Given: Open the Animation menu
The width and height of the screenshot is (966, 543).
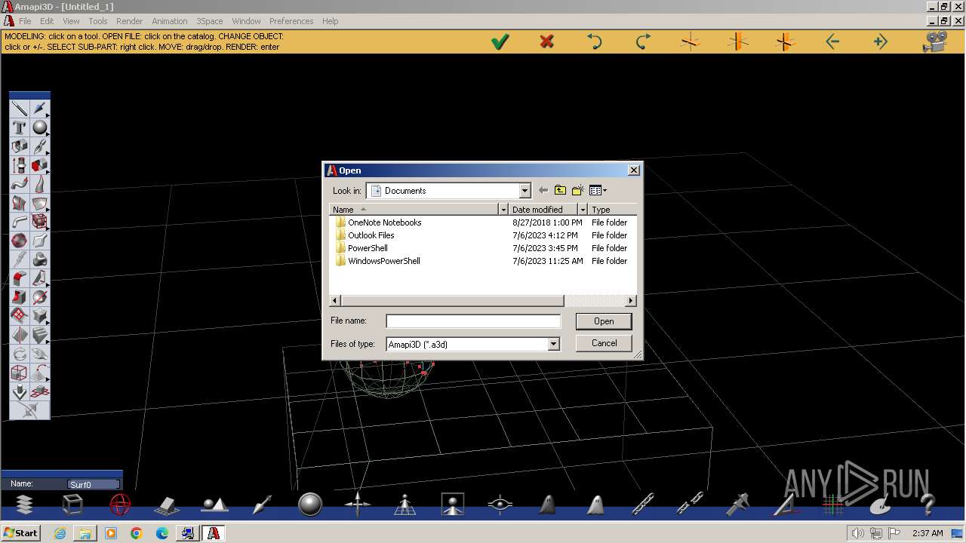Looking at the screenshot, I should (170, 21).
